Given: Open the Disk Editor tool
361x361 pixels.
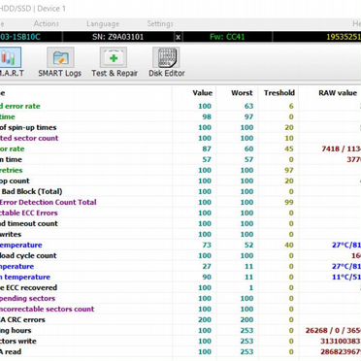Looking at the screenshot, I should [167, 62].
